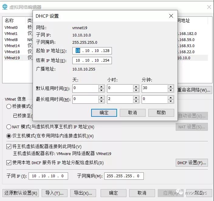Cancel the DHCP 设置 dialog
This screenshot has height=201, width=214.
133,113
